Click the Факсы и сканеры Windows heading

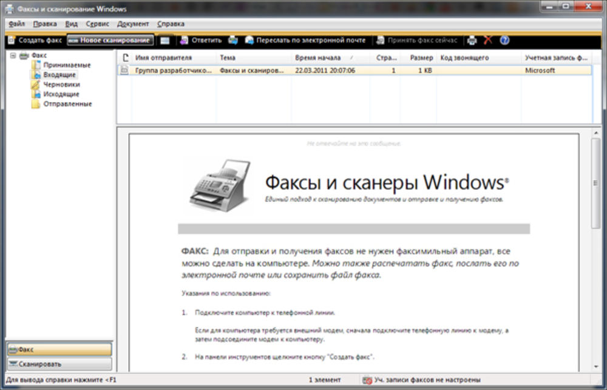click(x=387, y=182)
